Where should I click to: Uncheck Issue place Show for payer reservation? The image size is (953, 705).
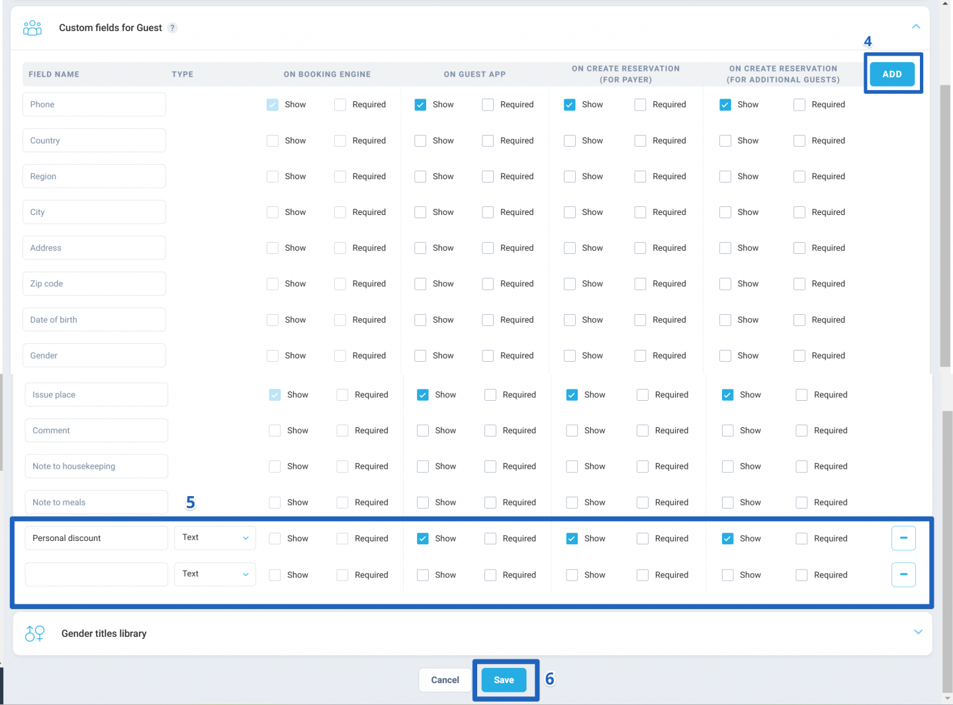click(x=572, y=395)
